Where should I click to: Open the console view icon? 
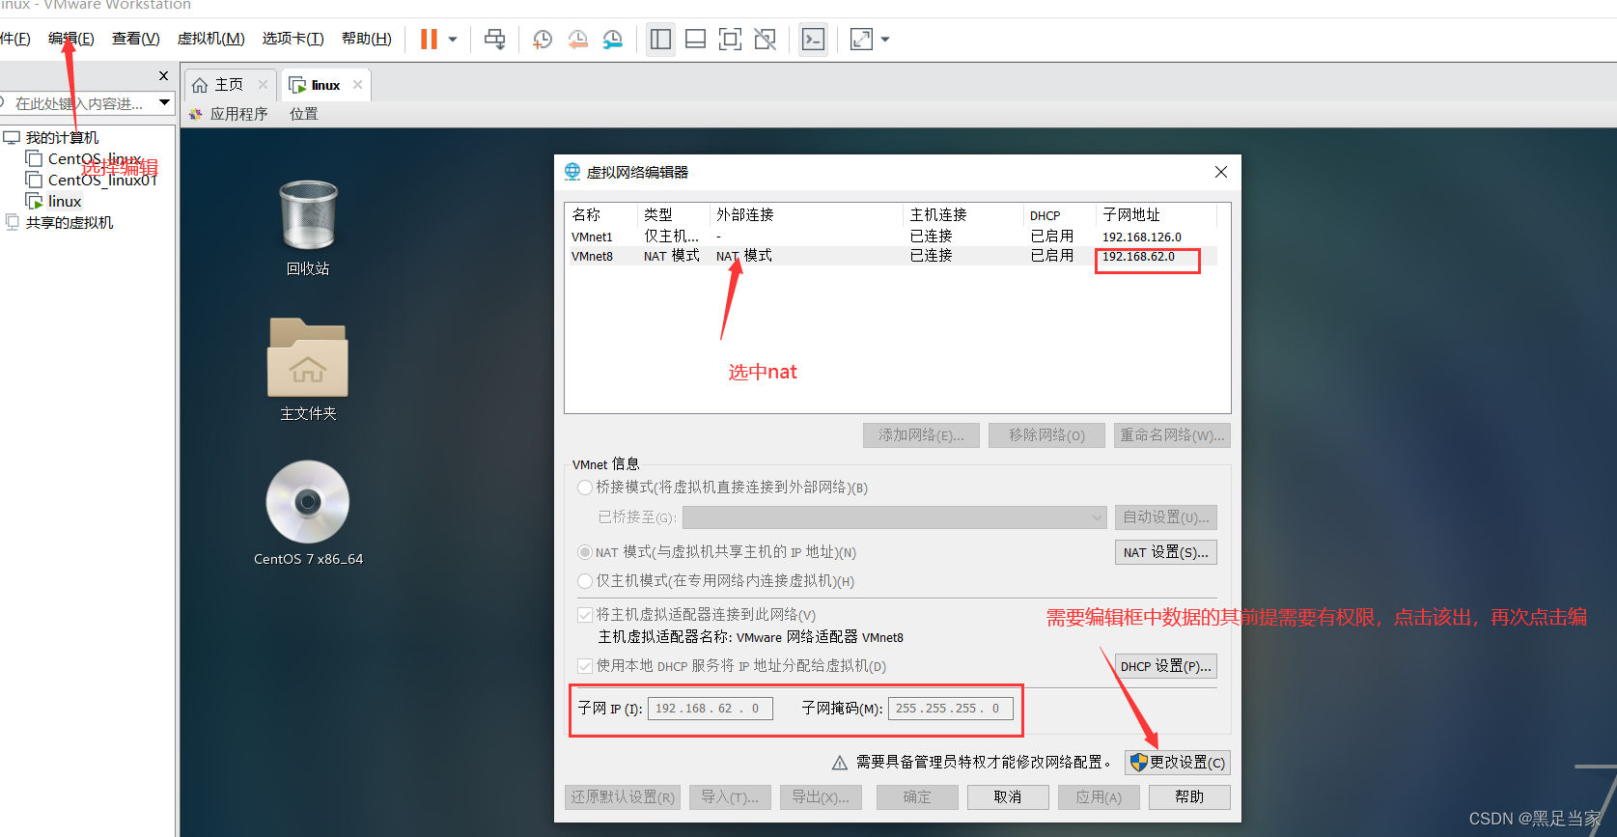click(x=813, y=40)
